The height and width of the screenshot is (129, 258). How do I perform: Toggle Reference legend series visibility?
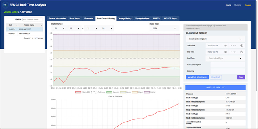point(98,92)
